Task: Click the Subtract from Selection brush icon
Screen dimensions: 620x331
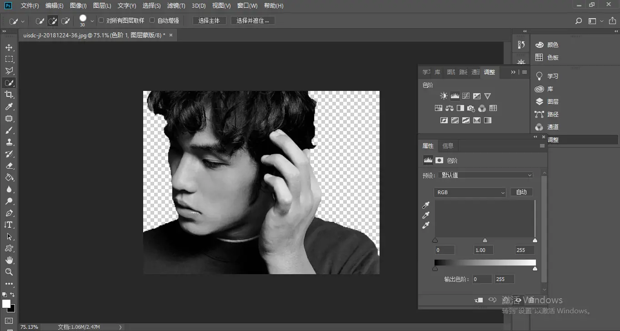Action: pos(65,21)
